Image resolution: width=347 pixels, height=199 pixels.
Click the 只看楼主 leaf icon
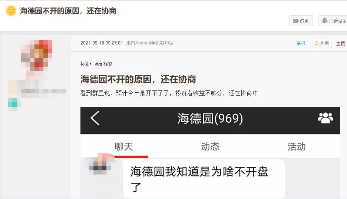325,20
